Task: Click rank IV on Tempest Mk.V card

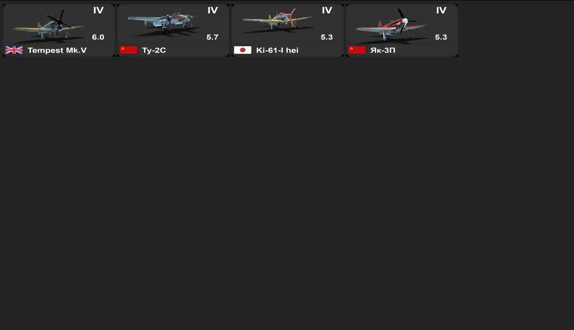Action: pos(98,10)
